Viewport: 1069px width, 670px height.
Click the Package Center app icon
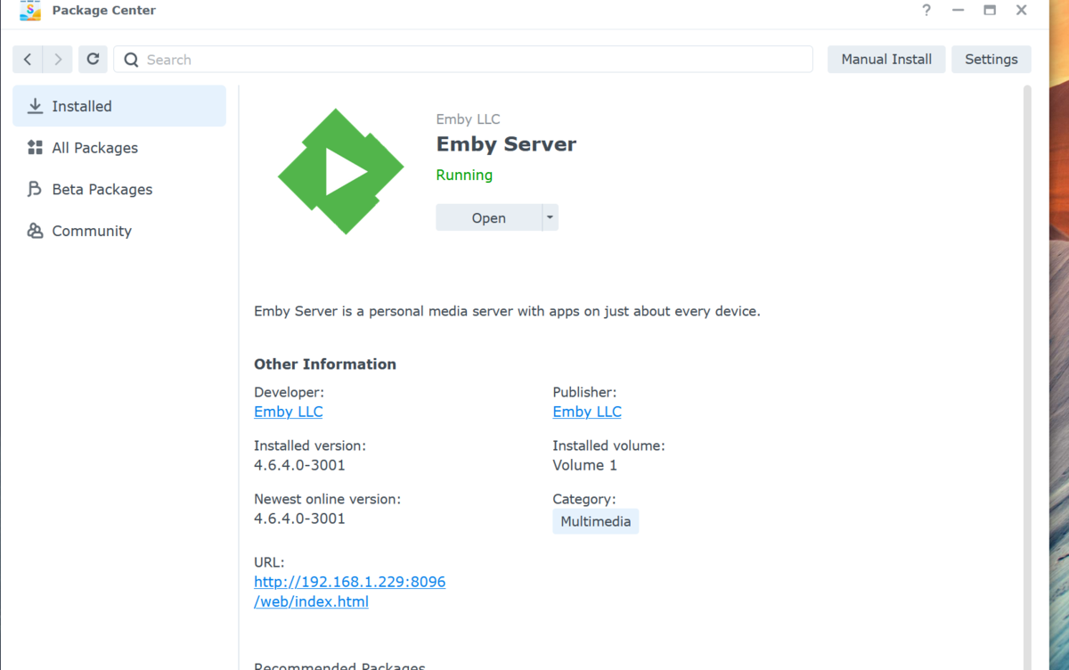click(x=30, y=11)
